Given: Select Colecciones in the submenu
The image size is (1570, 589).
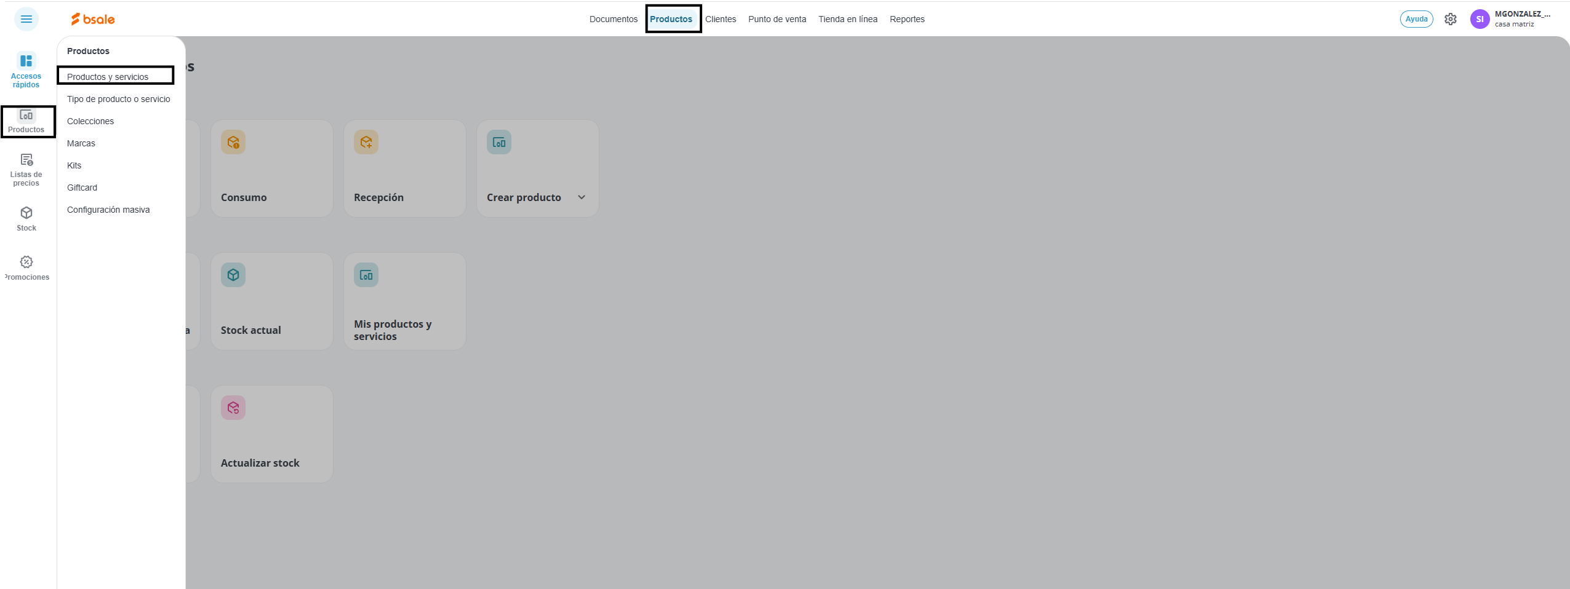Looking at the screenshot, I should tap(90, 121).
